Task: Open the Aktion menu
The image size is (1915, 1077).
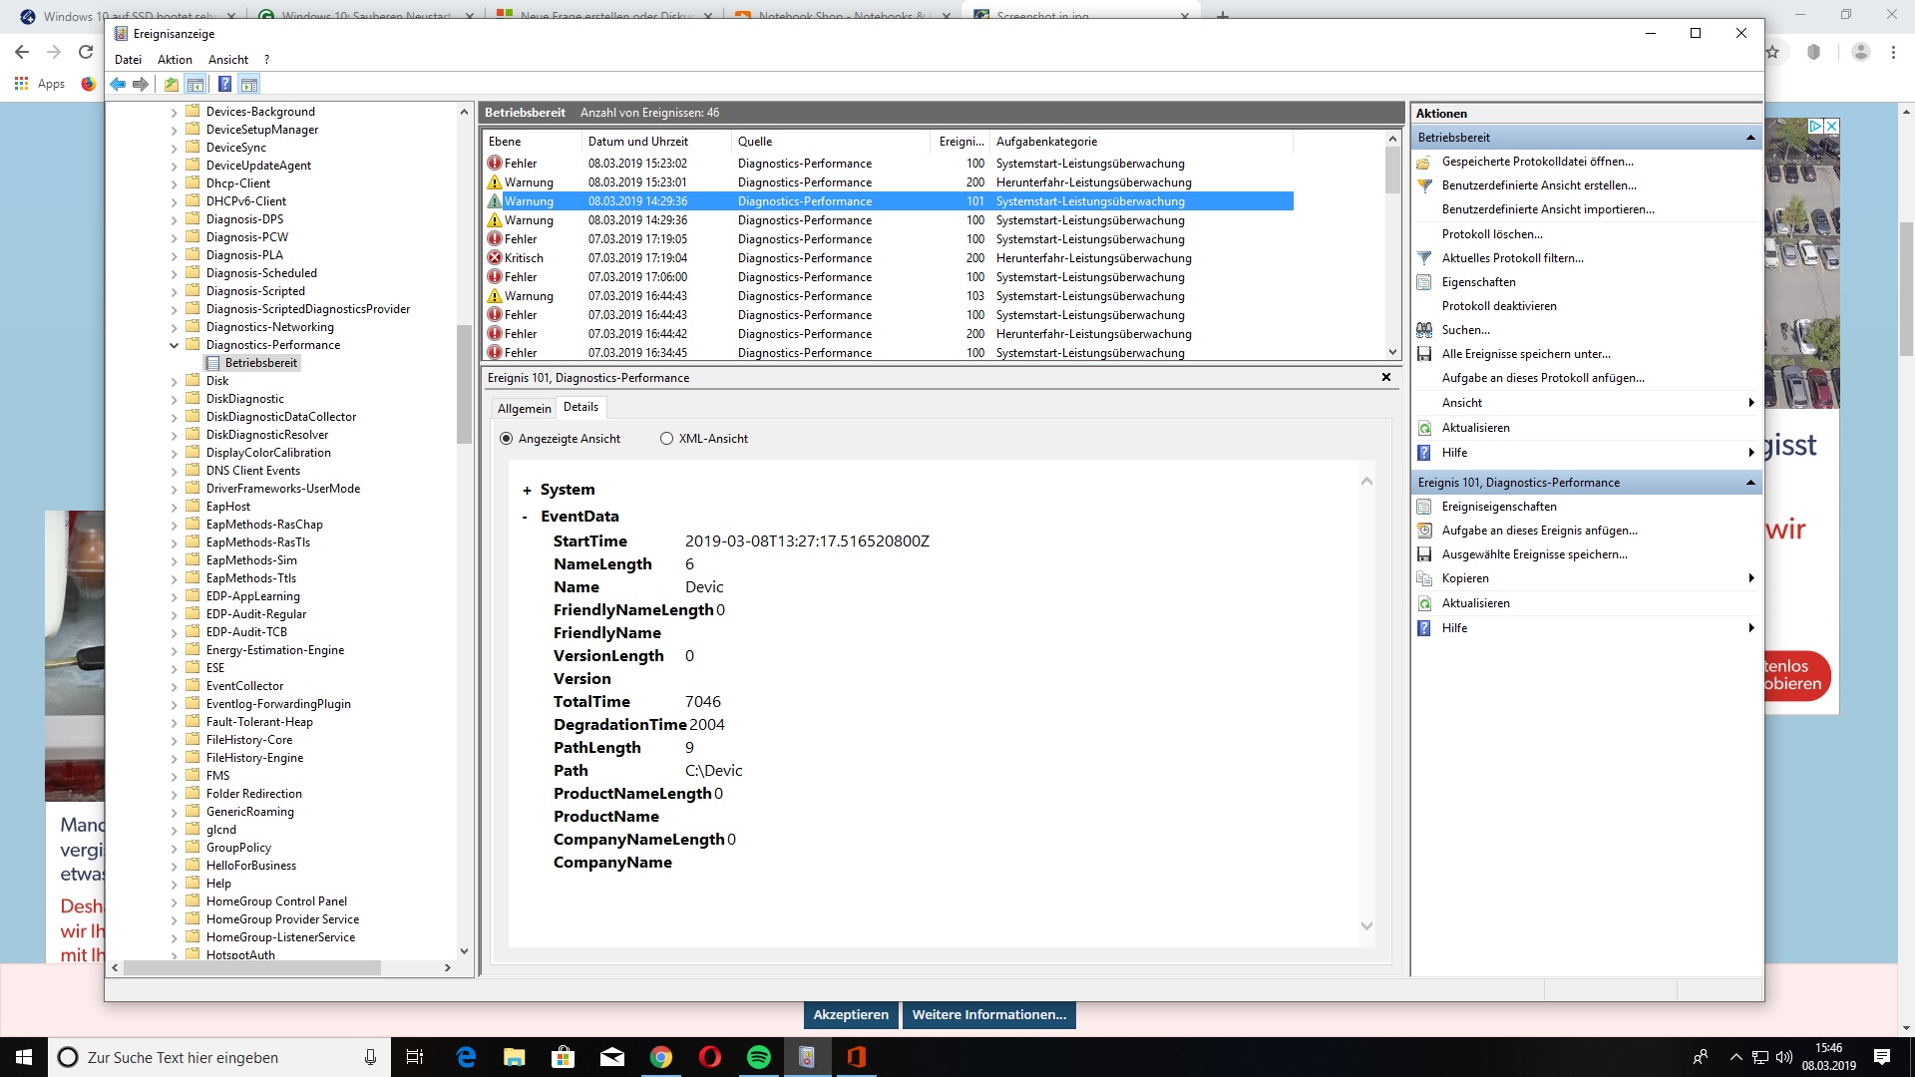Action: 175,60
